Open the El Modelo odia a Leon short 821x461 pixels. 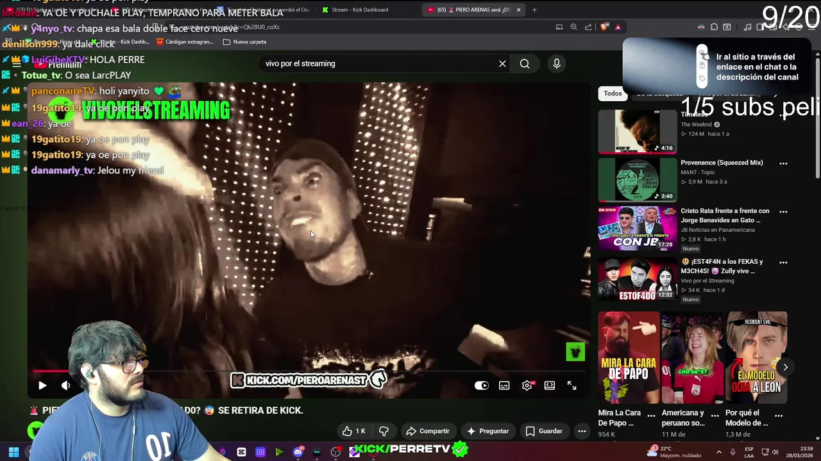(x=756, y=357)
